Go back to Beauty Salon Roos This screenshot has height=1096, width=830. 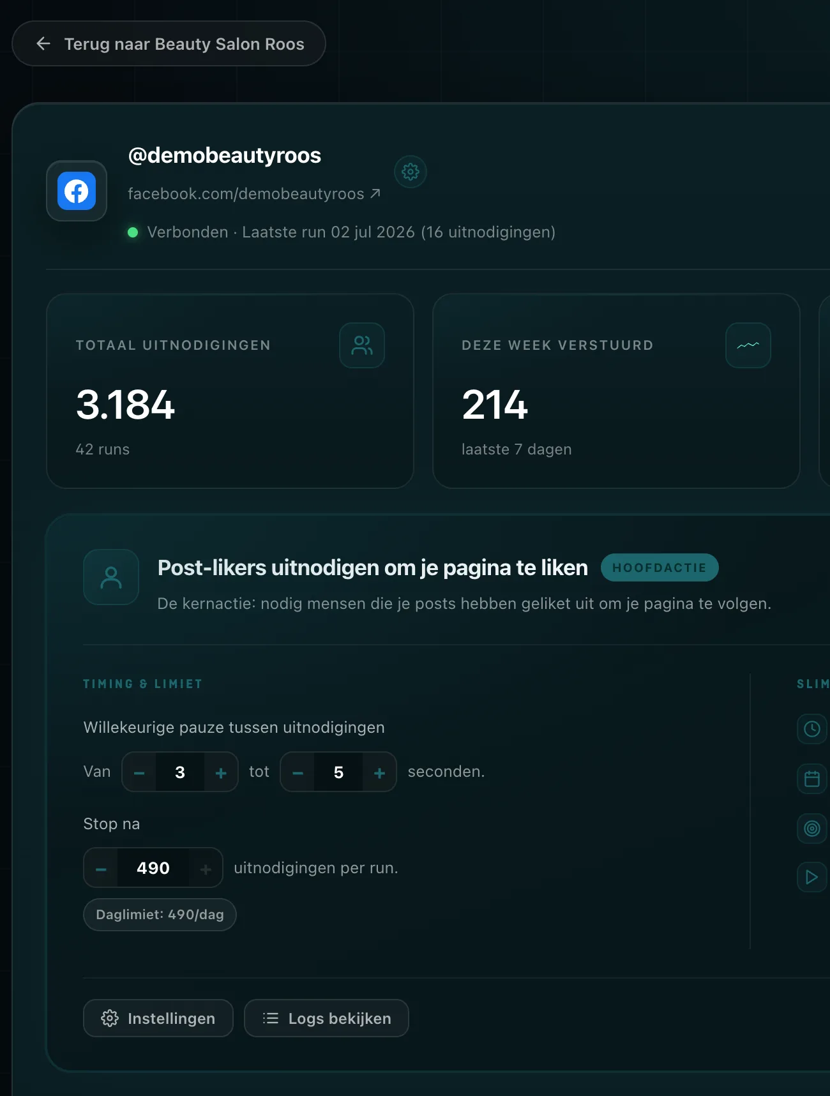(169, 43)
